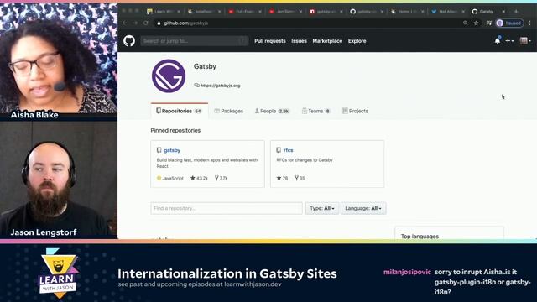Select the Packages tab

point(229,111)
